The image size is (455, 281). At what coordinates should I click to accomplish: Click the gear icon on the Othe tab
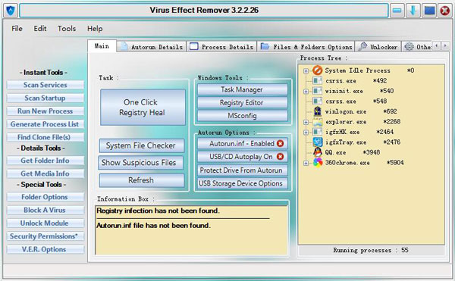(x=409, y=46)
